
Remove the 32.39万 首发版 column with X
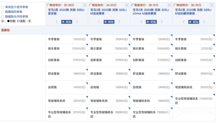[x=85, y=5]
